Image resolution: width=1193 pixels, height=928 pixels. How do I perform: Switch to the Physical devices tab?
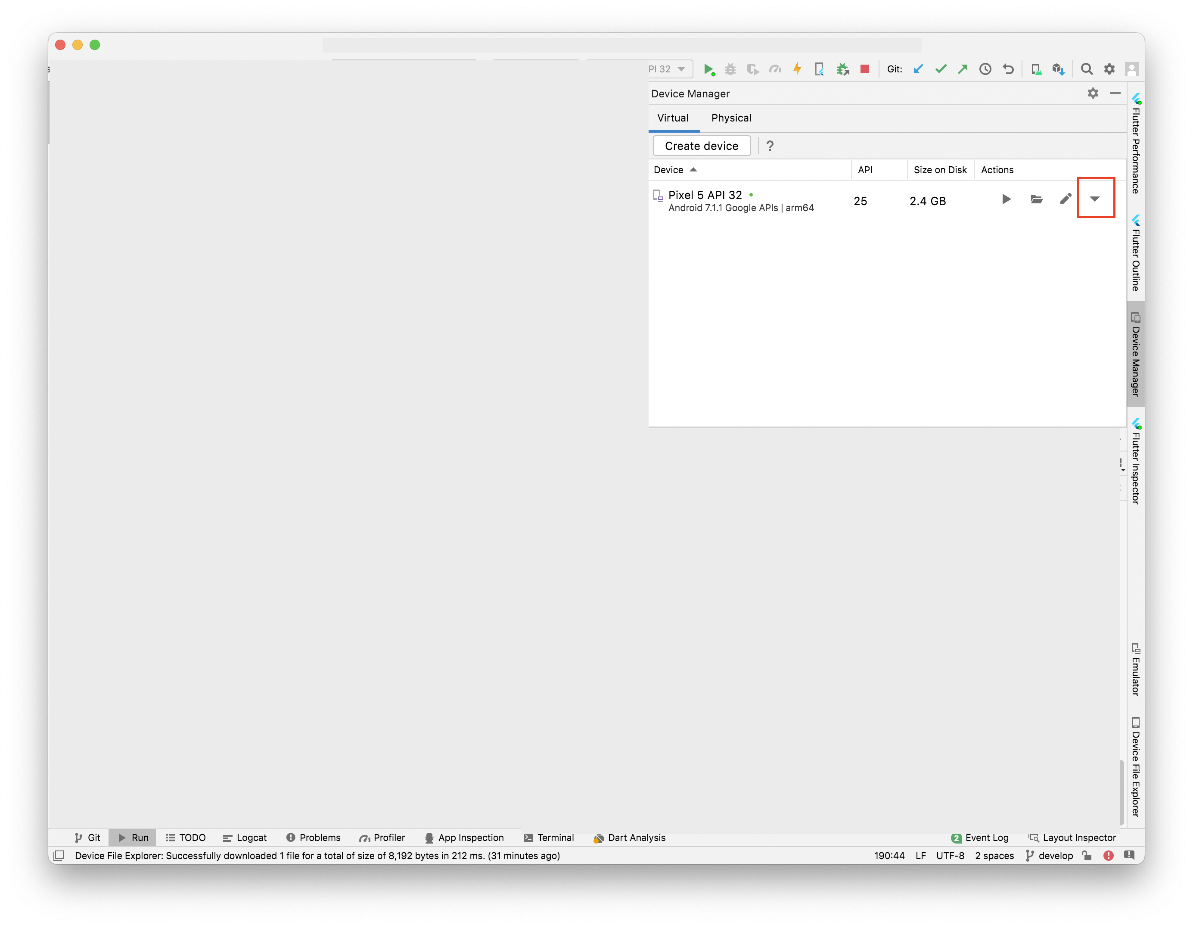pos(731,118)
